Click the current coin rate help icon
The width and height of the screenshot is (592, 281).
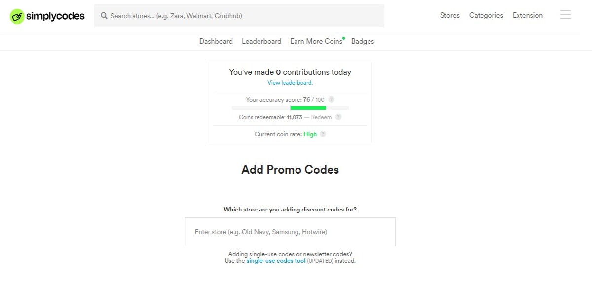pyautogui.click(x=323, y=134)
